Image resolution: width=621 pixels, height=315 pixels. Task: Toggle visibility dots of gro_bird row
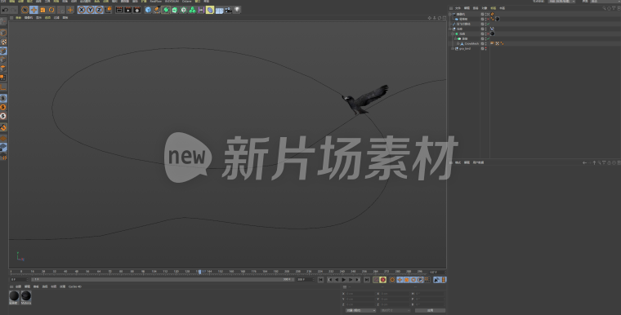point(486,49)
